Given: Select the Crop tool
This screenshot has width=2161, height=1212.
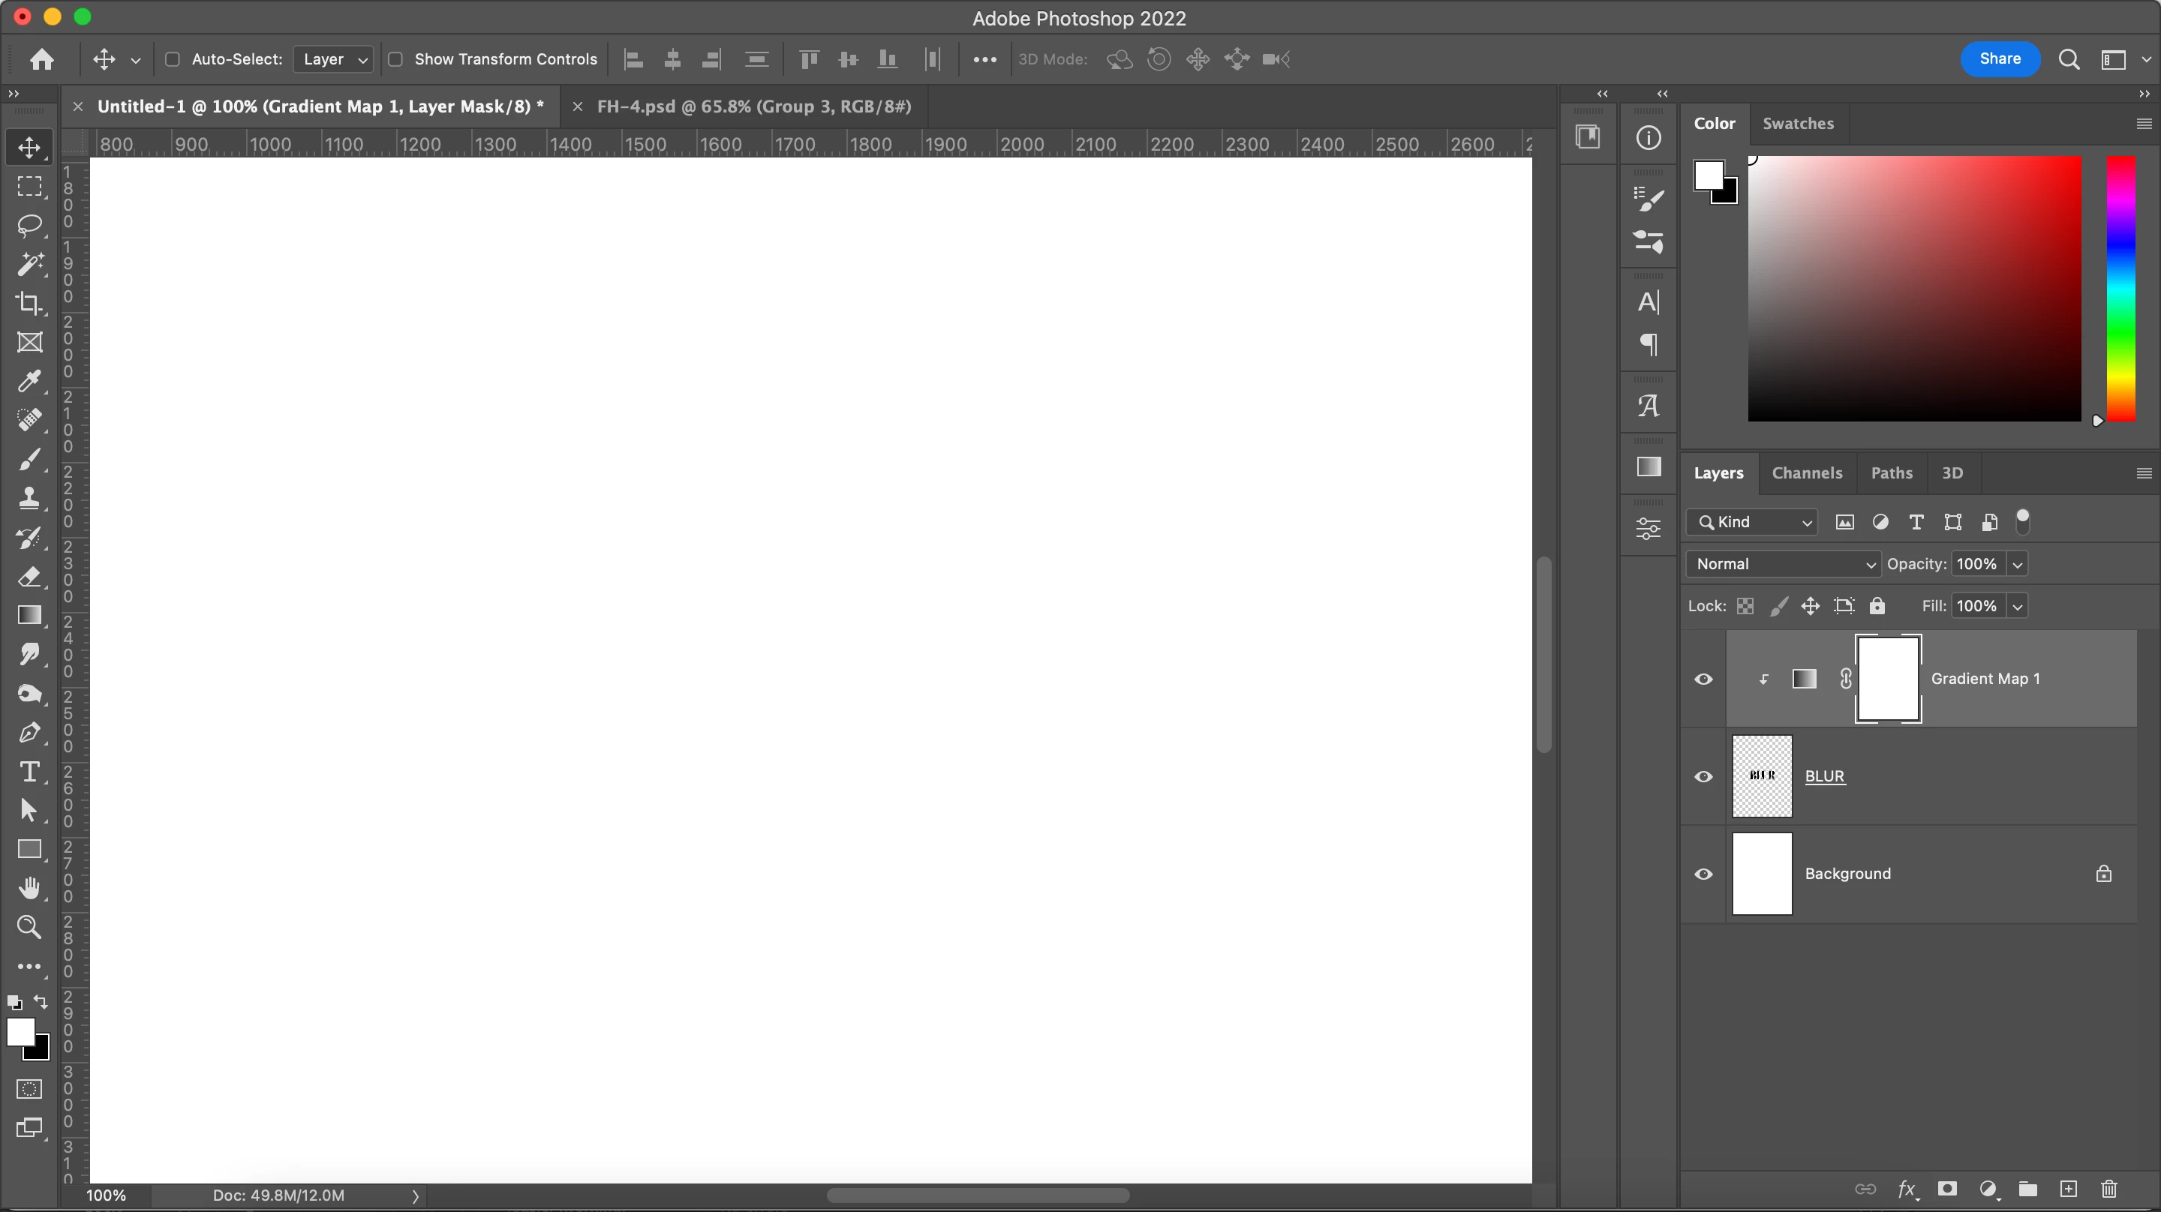Looking at the screenshot, I should 29,303.
